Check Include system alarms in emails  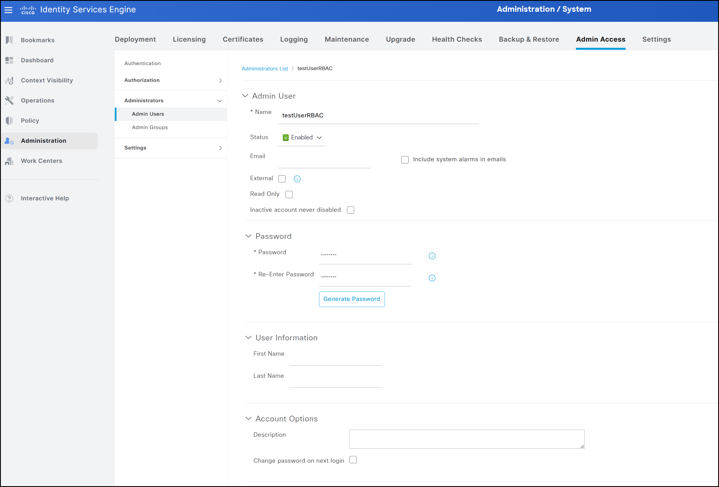405,160
